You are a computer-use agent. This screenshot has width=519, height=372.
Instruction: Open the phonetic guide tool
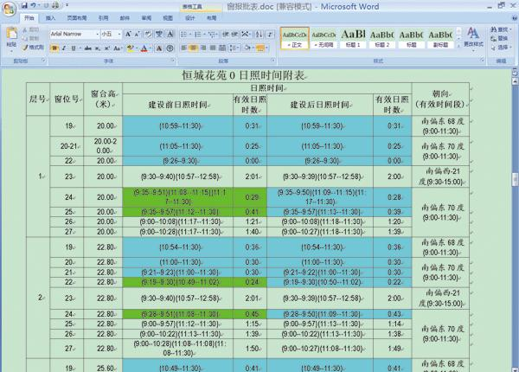(x=159, y=34)
